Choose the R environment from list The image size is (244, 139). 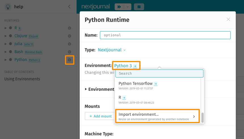pos(120,97)
